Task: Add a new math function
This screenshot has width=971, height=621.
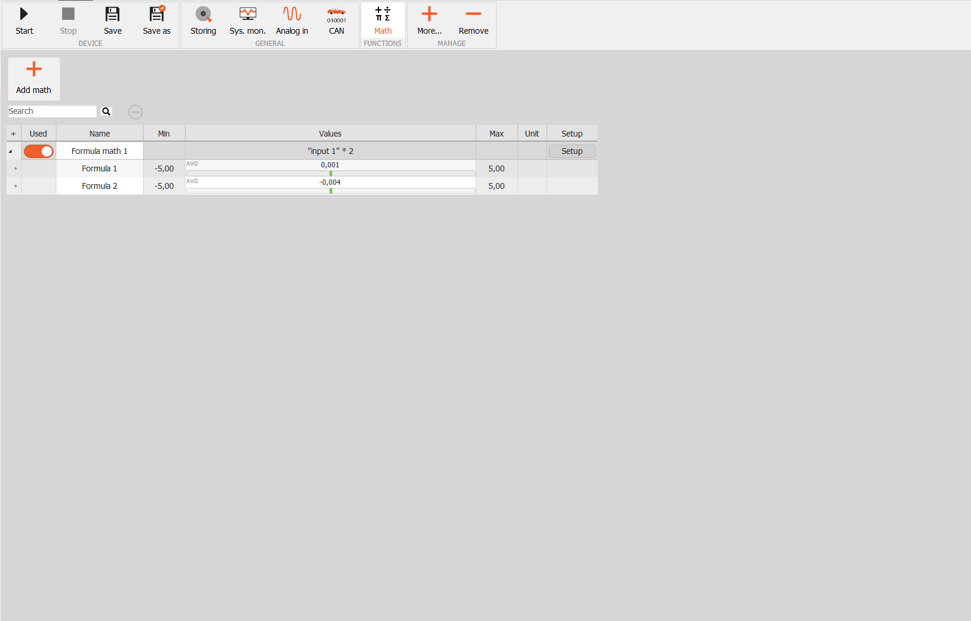Action: 34,78
